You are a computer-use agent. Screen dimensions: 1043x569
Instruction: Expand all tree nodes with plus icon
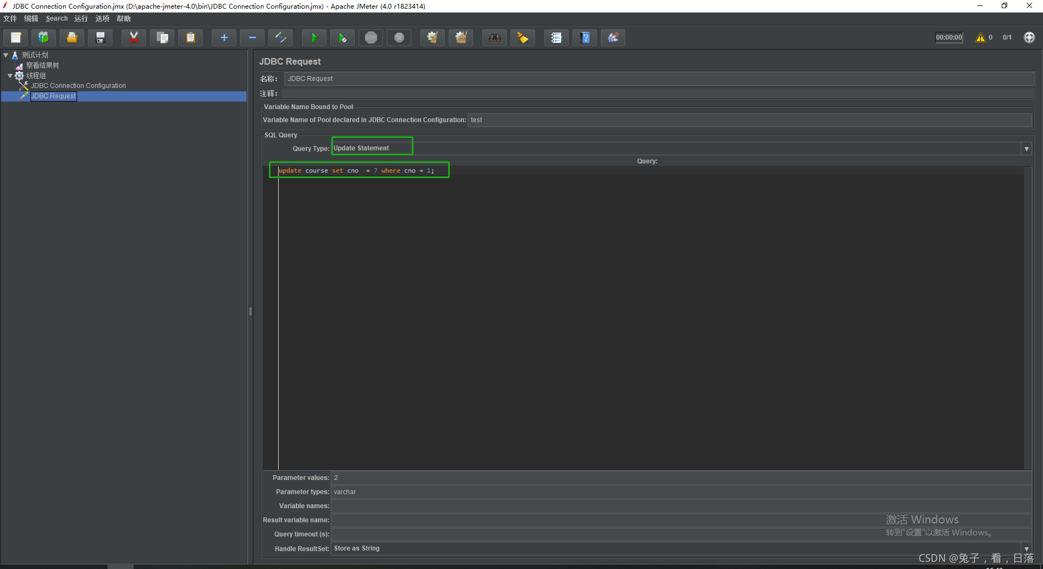click(224, 37)
